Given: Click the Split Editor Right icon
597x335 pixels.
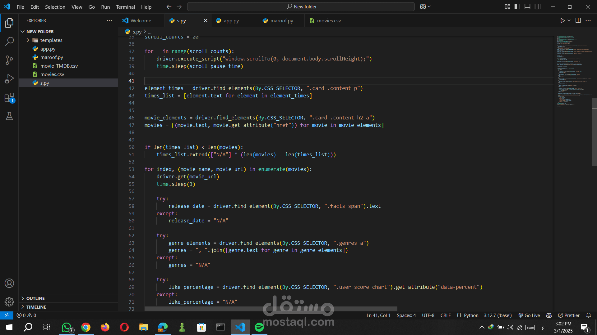Looking at the screenshot, I should pyautogui.click(x=578, y=20).
